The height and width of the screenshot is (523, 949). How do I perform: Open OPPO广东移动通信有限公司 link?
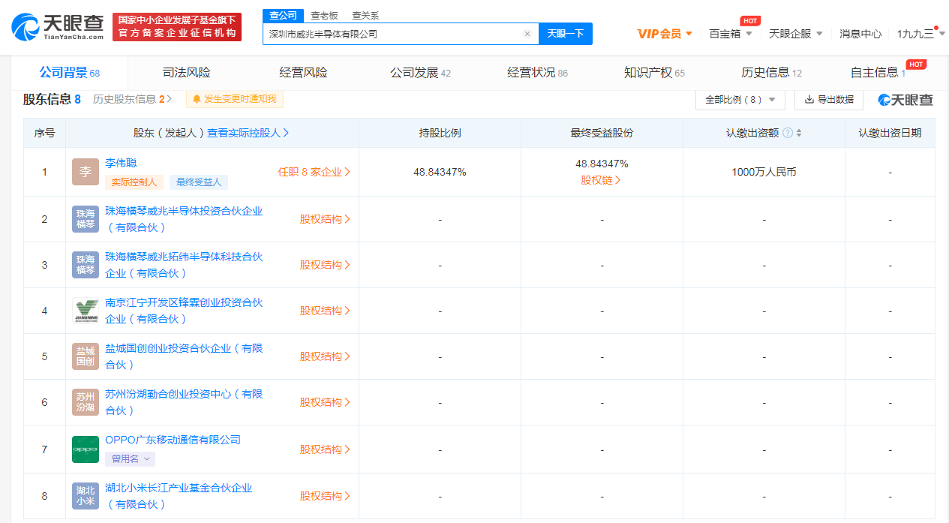[x=173, y=440]
